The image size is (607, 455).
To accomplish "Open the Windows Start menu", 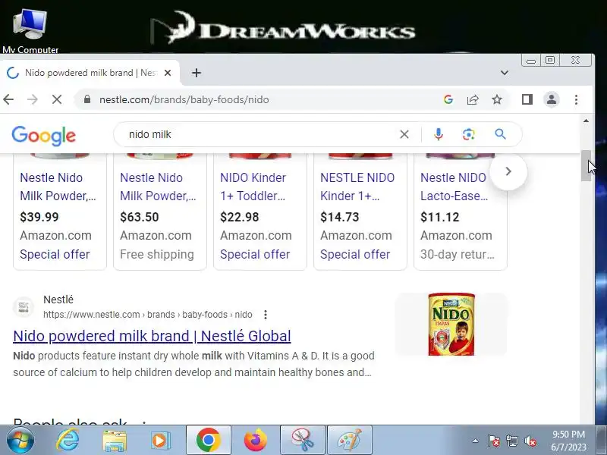I will coord(20,441).
